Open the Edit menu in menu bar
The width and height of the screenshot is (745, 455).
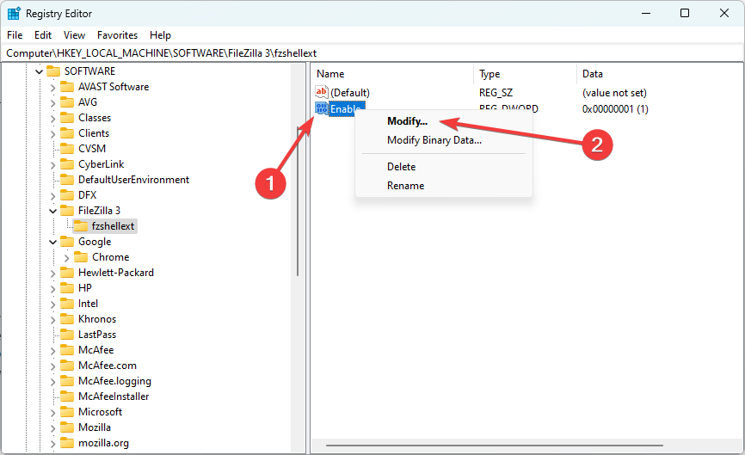coord(43,35)
